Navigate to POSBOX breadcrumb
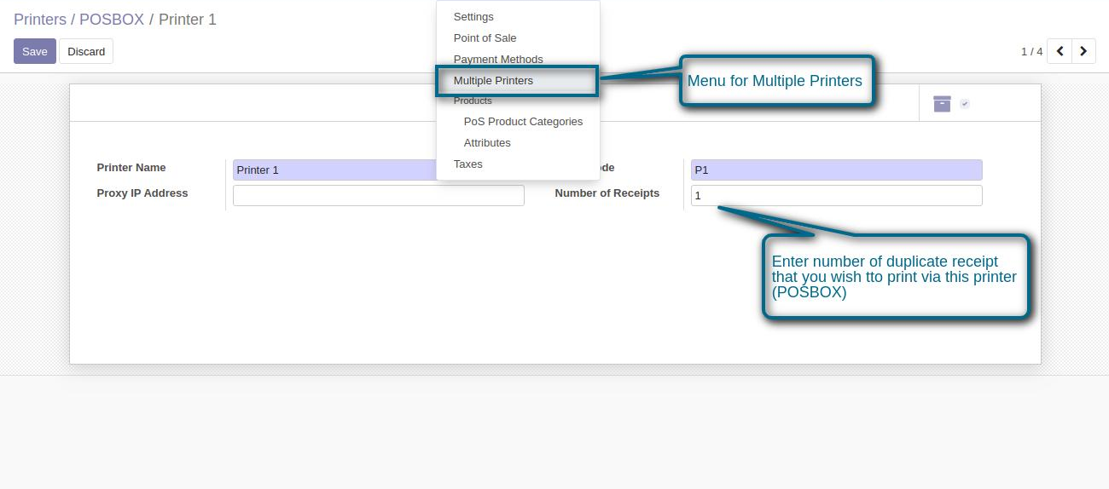Screen dimensions: 1109x489 coord(112,20)
